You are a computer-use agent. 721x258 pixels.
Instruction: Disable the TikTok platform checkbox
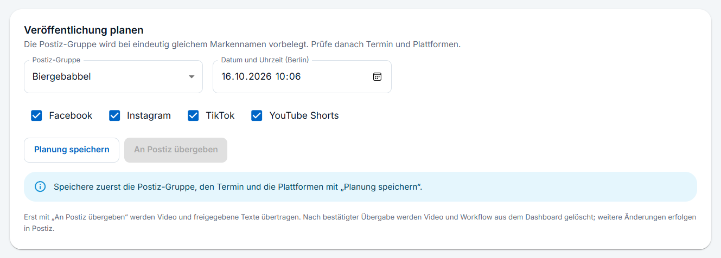193,115
